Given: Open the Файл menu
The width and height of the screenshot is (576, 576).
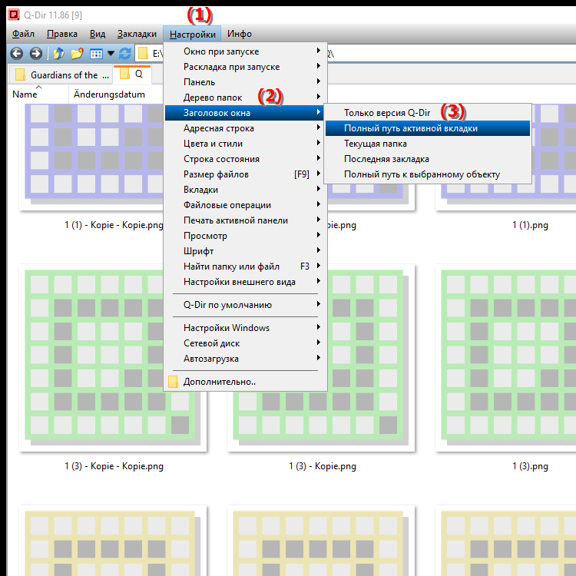Looking at the screenshot, I should tap(23, 34).
